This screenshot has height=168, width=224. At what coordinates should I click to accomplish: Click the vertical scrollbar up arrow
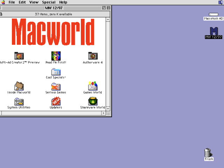(x=108, y=20)
